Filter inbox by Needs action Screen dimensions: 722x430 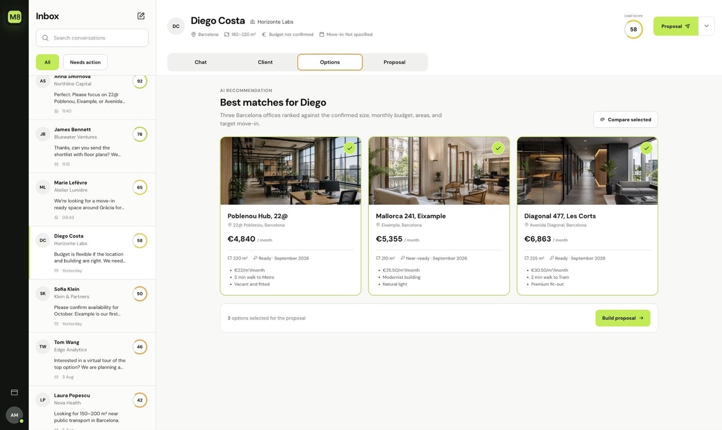point(85,62)
